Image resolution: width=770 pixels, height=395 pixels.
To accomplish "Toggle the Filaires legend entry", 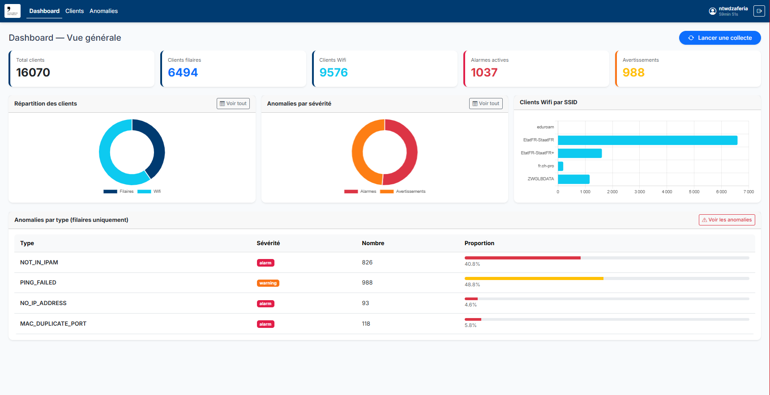I will point(119,191).
